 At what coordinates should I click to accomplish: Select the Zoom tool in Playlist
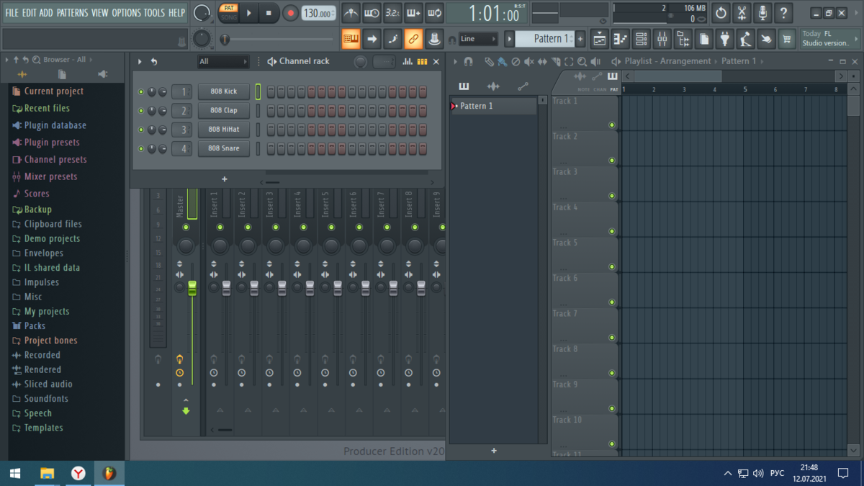tap(582, 62)
